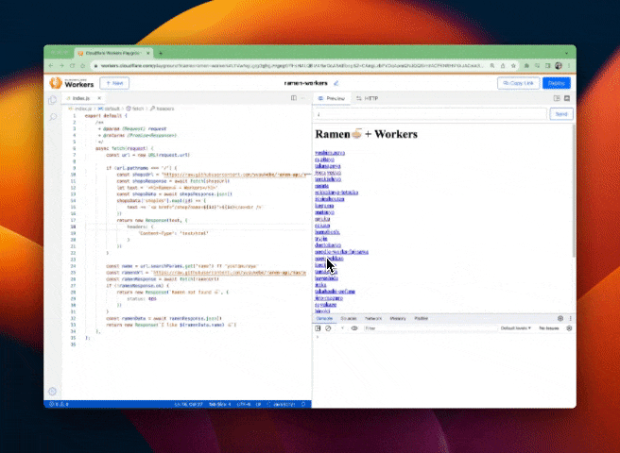
Task: Click the Copy Link button
Action: tap(517, 83)
